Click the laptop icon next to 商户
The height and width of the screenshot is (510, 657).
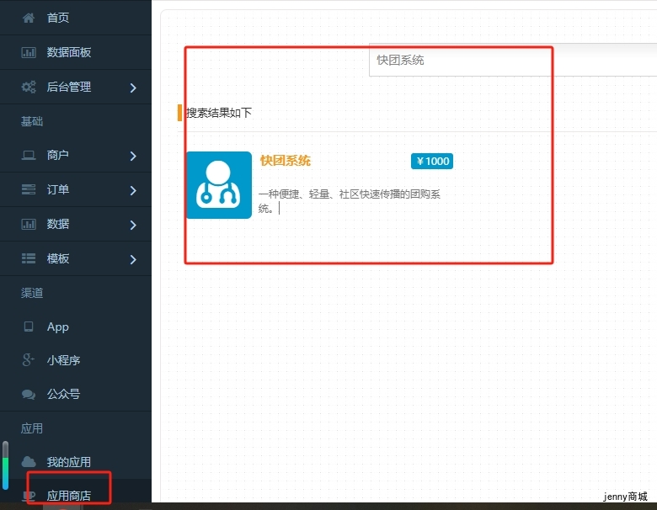point(29,156)
